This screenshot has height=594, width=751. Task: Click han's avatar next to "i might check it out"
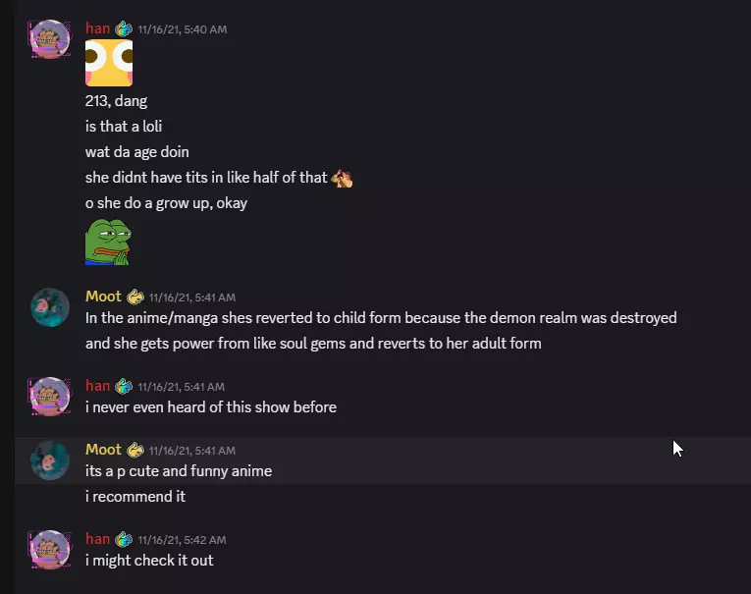click(x=50, y=550)
